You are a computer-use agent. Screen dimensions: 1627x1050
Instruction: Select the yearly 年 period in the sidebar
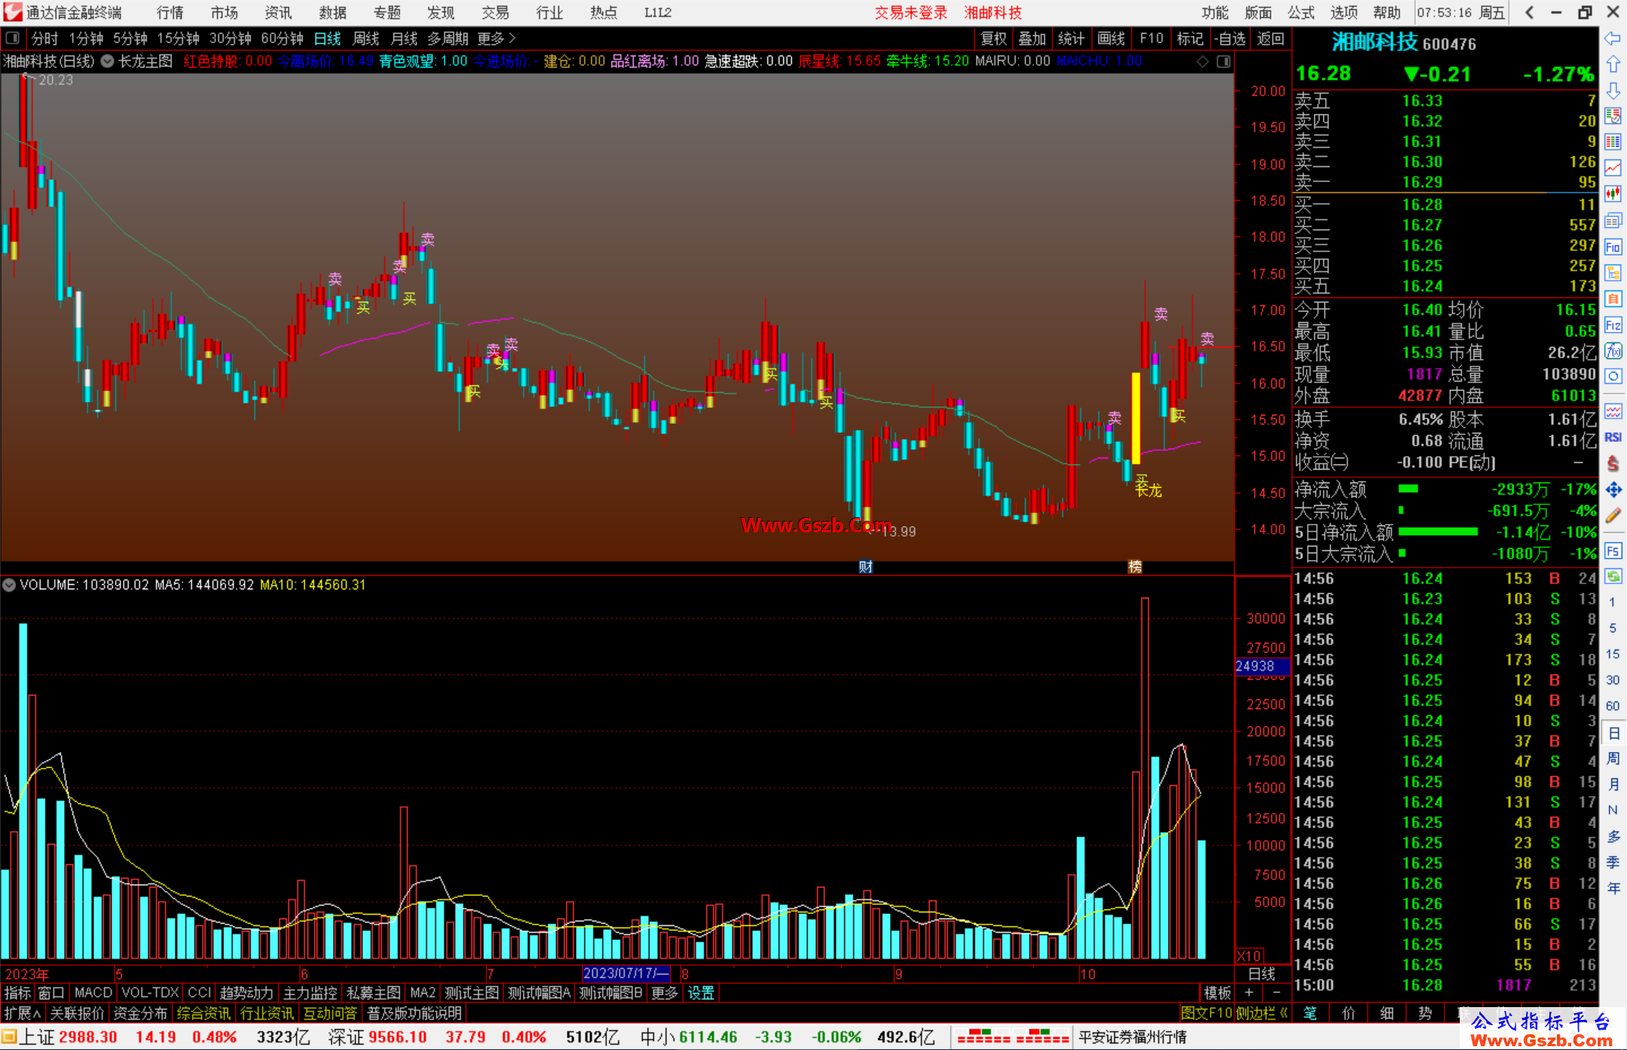click(1613, 888)
